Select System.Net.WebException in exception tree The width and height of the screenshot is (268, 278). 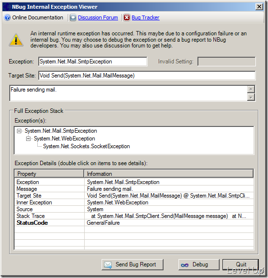click(64, 139)
